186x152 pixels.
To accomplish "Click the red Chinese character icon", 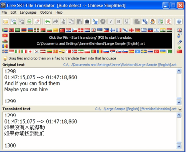I will pos(169,21).
